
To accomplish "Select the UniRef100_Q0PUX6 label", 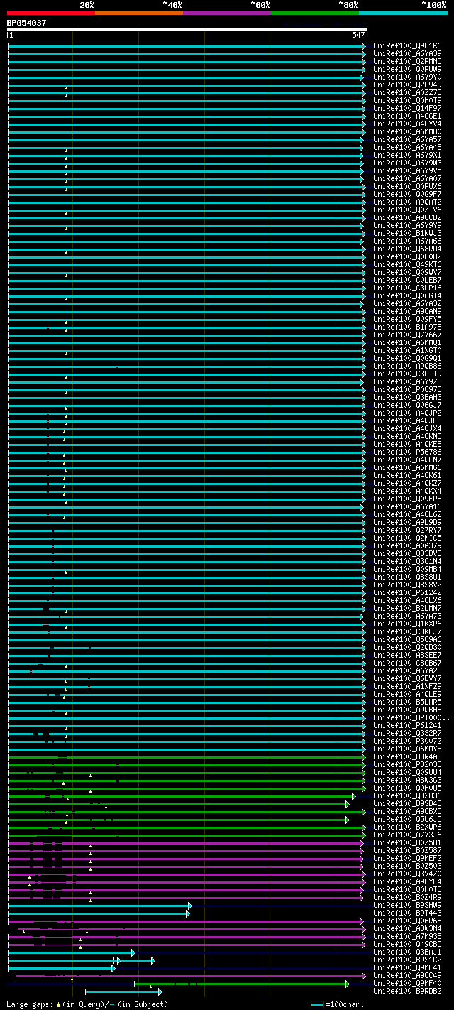I will [x=407, y=186].
